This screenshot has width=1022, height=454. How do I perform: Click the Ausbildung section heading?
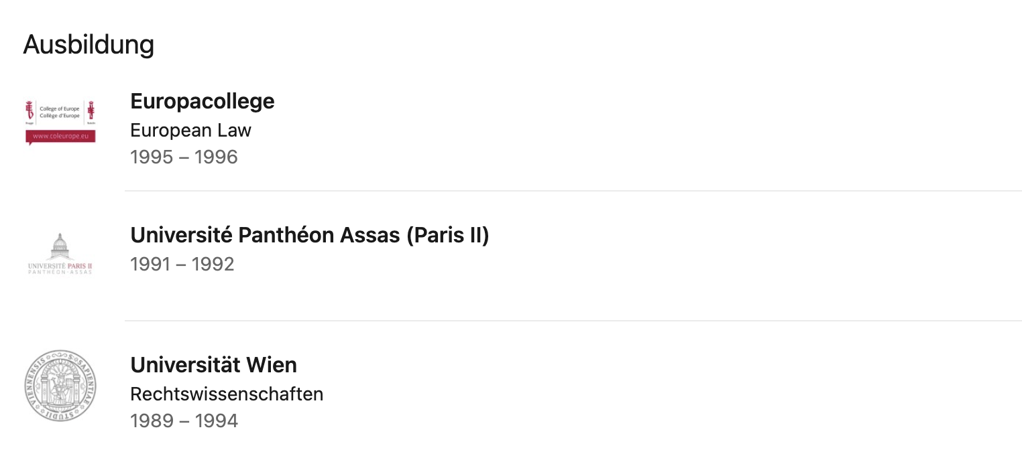click(x=89, y=44)
